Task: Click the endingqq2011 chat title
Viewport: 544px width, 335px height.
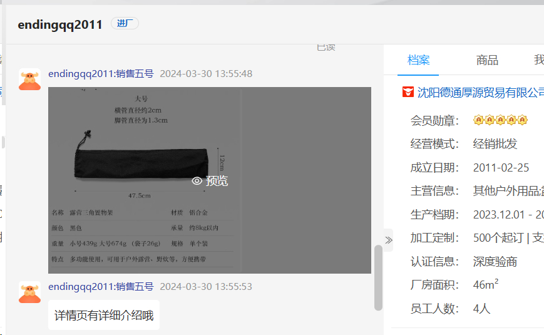Action: (x=60, y=24)
